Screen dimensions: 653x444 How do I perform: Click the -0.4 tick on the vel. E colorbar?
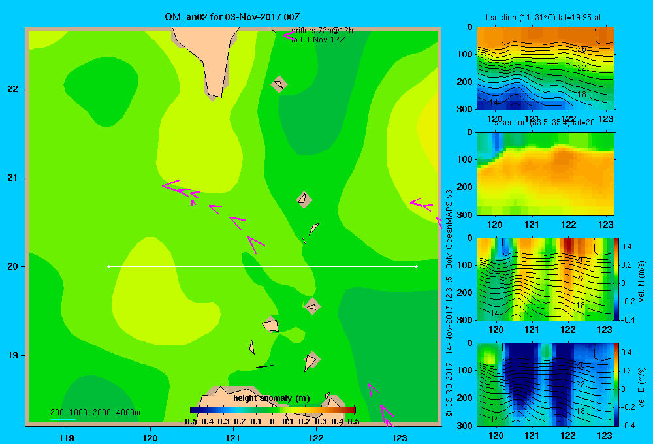pyautogui.click(x=628, y=425)
